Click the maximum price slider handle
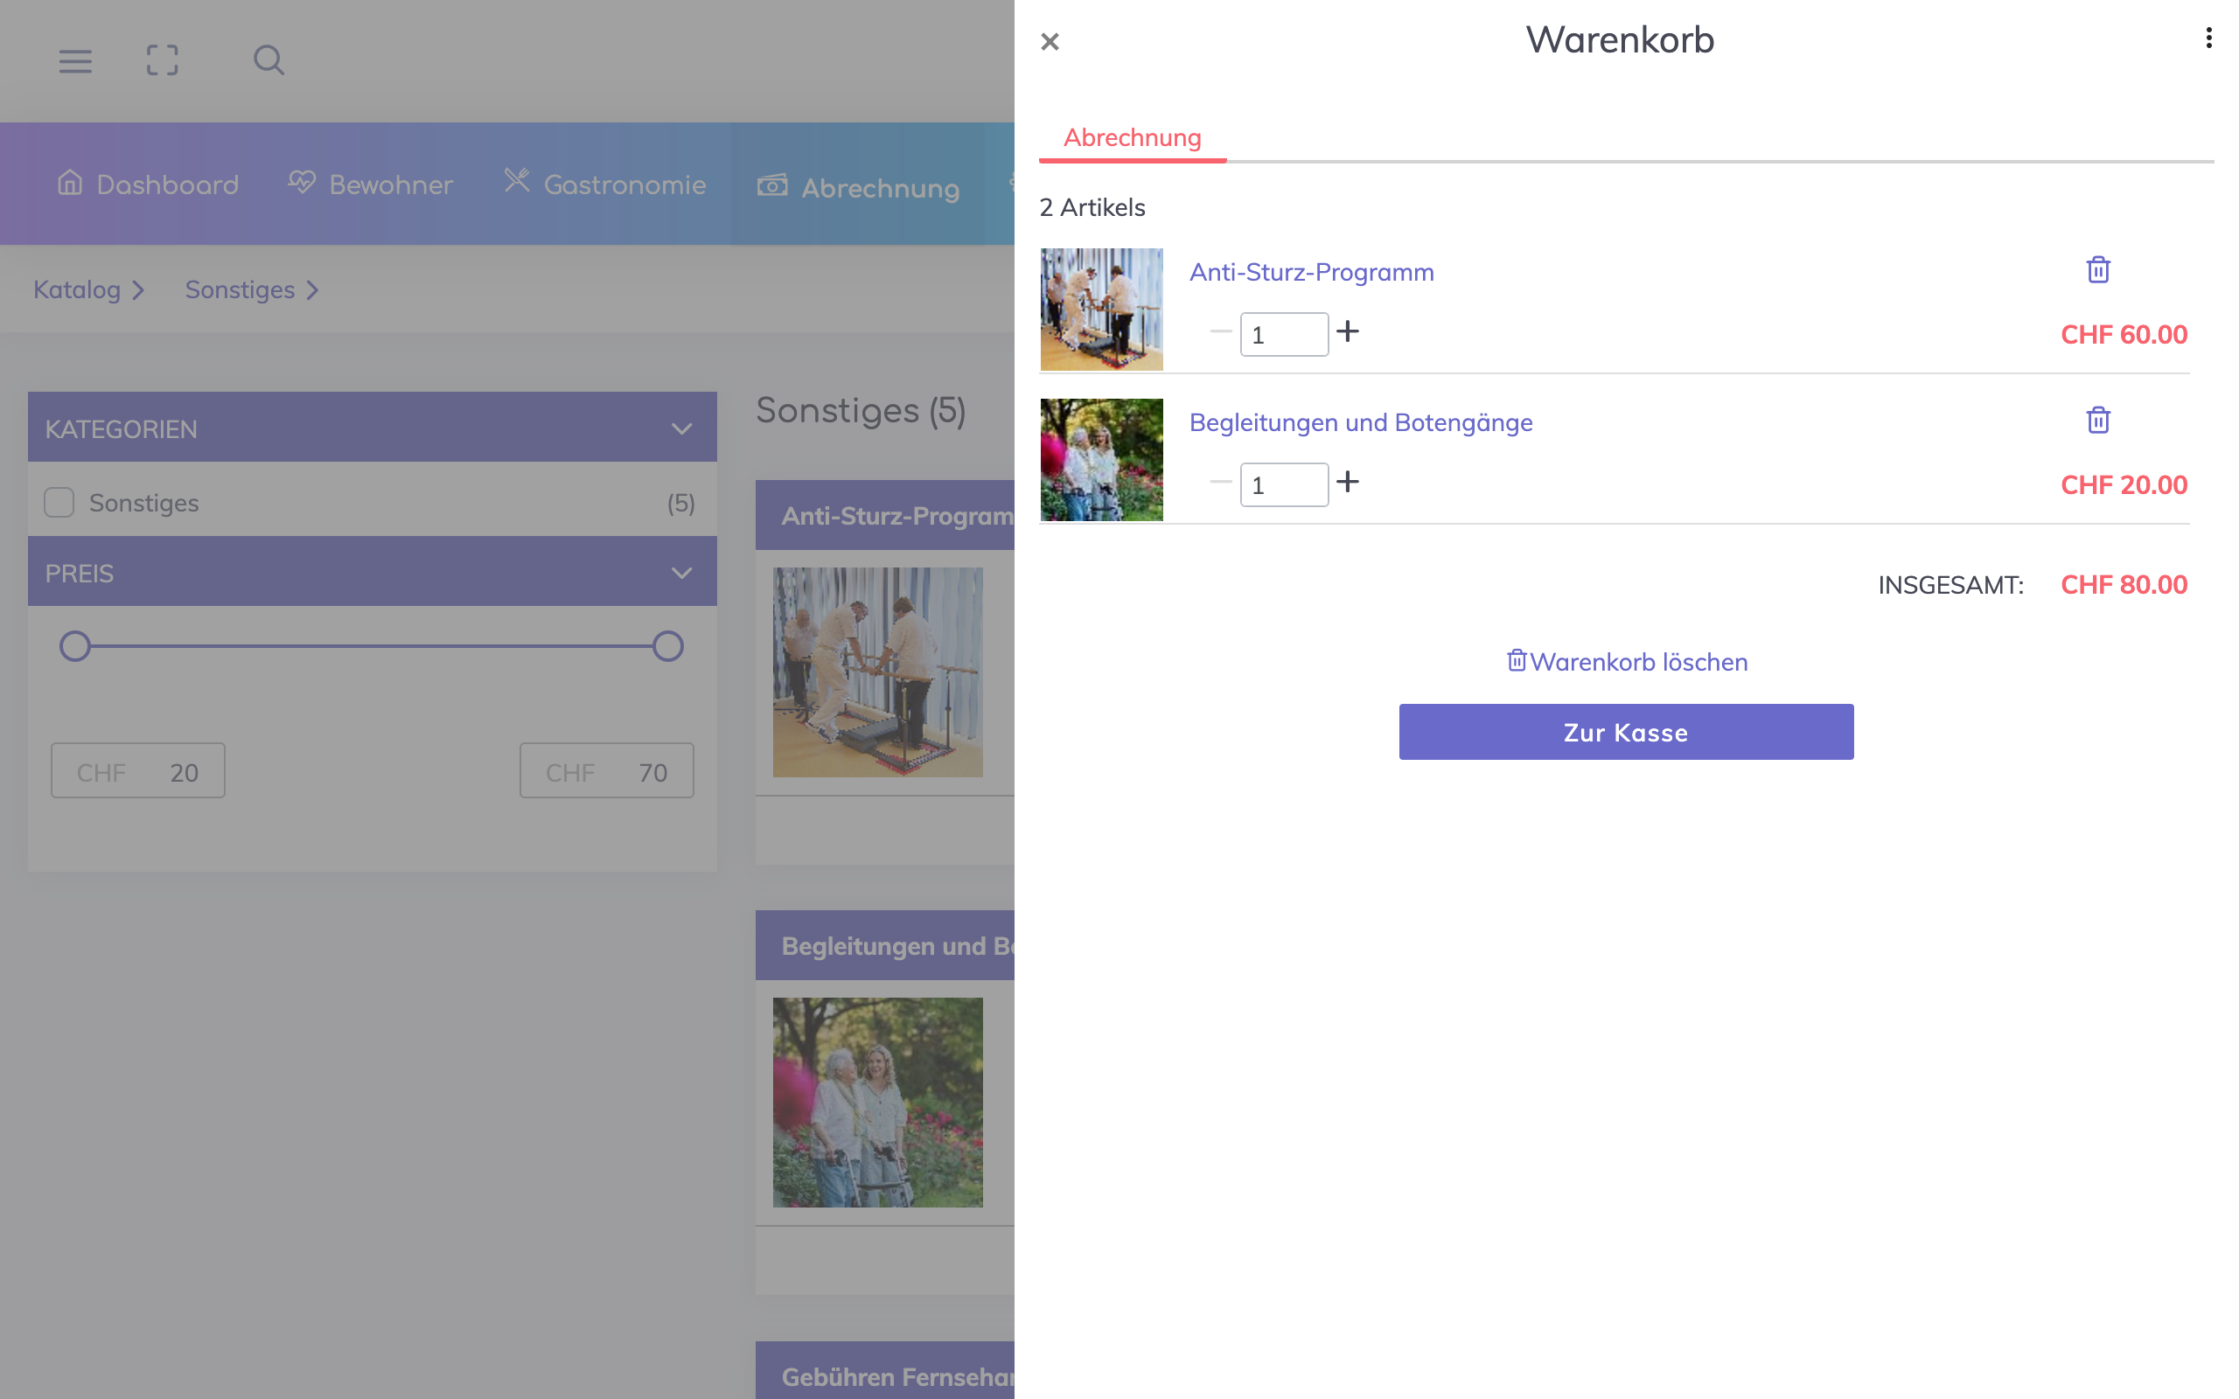This screenshot has height=1399, width=2239. [667, 646]
